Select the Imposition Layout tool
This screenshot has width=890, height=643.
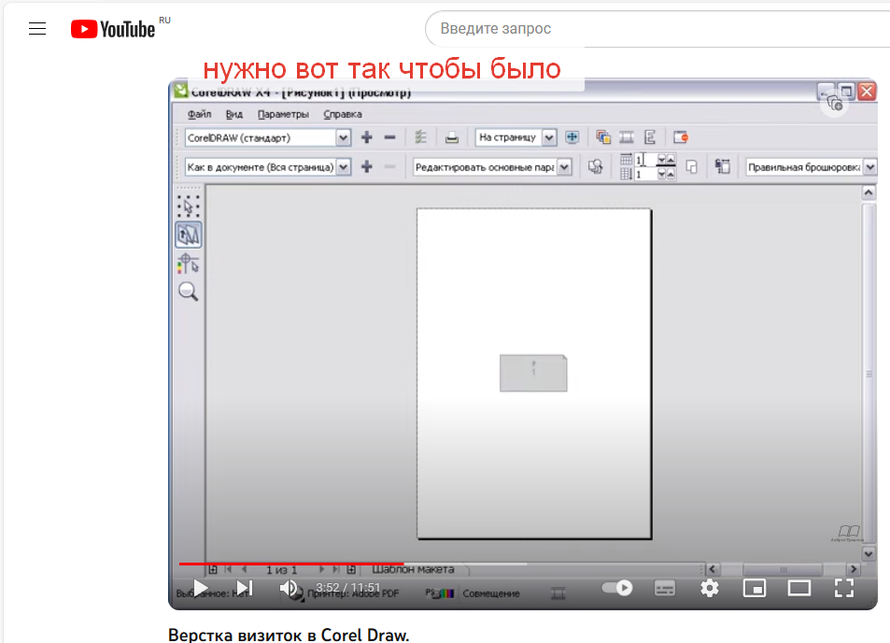click(x=189, y=235)
